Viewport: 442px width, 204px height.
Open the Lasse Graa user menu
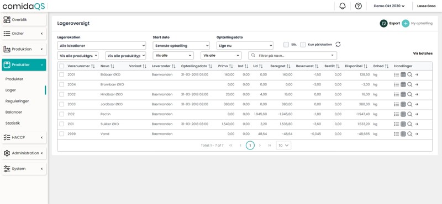tap(426, 6)
